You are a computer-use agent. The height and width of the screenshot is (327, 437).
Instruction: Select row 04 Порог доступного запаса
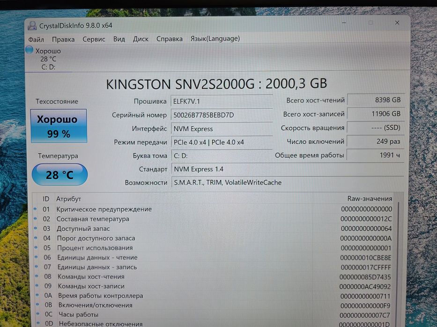pyautogui.click(x=214, y=238)
